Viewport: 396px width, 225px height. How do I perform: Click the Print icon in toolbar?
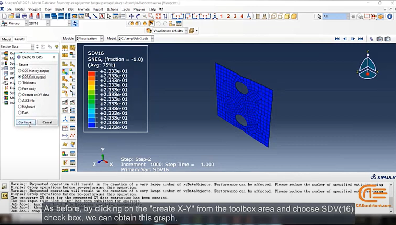tap(25, 17)
